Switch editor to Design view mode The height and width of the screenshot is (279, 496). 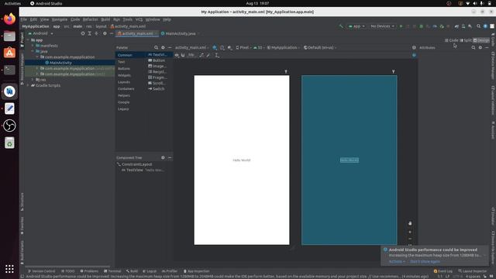point(481,40)
